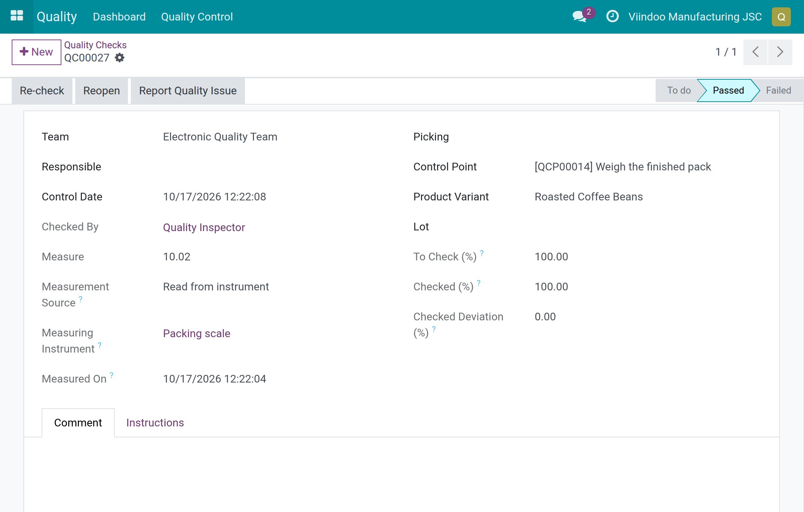This screenshot has height=512, width=804.
Task: Click the Re-check button
Action: tap(42, 91)
